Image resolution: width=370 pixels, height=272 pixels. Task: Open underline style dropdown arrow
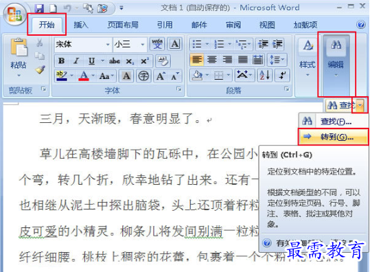[x=103, y=61]
